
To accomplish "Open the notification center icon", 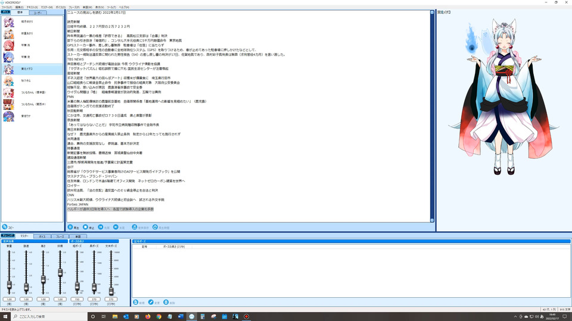I will pos(565,316).
